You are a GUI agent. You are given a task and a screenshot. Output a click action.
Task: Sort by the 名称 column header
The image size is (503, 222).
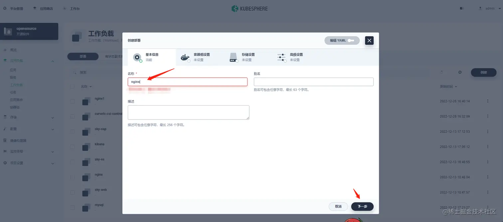pyautogui.click(x=86, y=87)
